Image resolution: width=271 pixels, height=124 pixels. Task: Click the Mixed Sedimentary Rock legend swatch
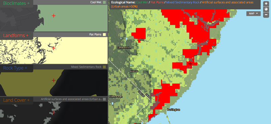click(x=104, y=67)
